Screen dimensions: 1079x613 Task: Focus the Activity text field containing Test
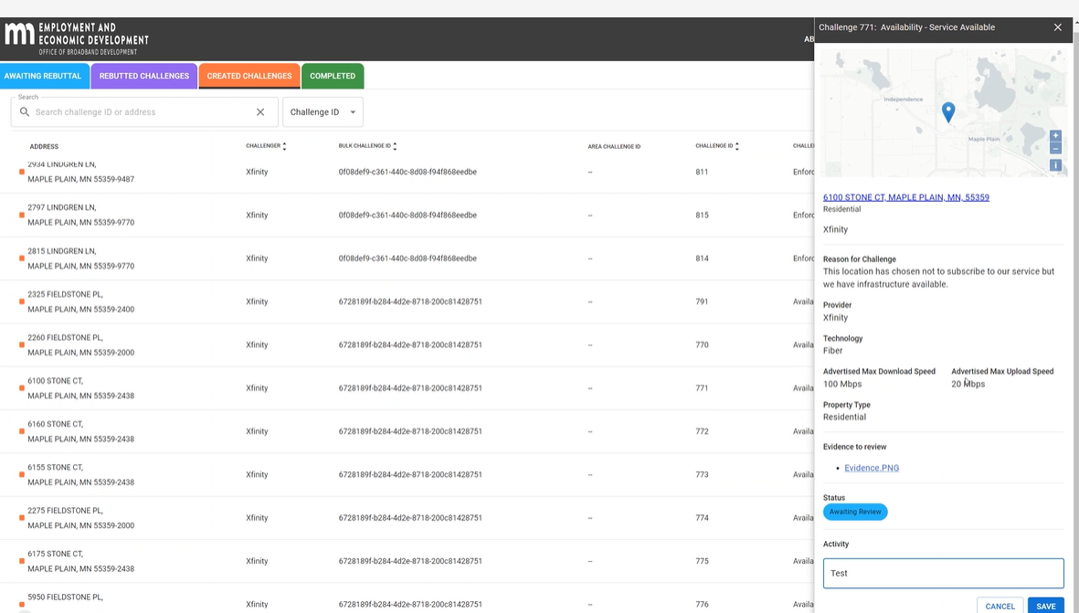coord(944,573)
